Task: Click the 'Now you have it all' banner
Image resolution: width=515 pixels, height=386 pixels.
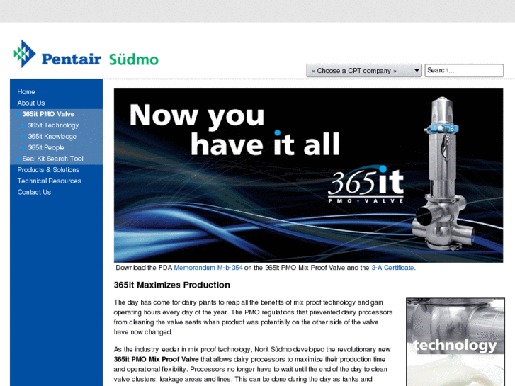Action: click(308, 175)
